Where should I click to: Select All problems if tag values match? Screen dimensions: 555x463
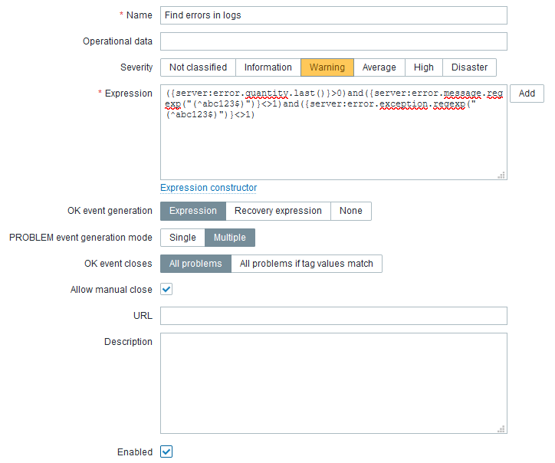coord(307,264)
